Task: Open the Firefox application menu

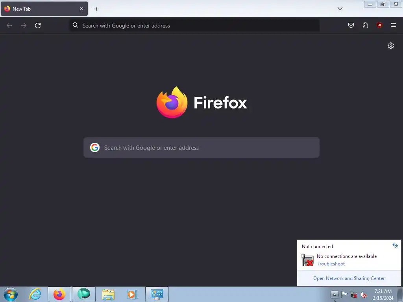Action: pos(394,25)
